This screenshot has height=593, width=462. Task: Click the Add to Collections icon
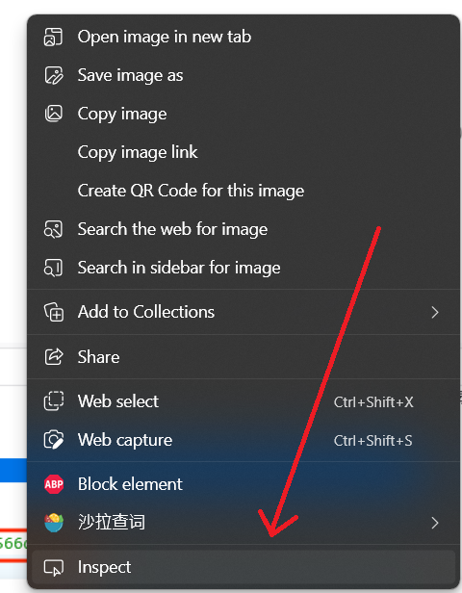pyautogui.click(x=53, y=312)
